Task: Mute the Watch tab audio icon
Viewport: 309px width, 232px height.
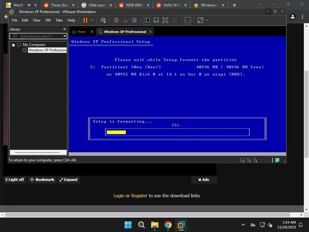Action: point(29,5)
